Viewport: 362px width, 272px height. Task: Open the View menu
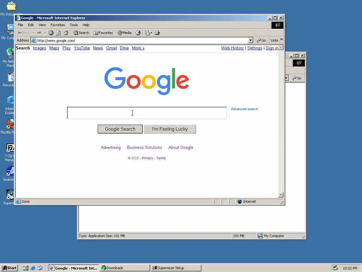pos(42,25)
